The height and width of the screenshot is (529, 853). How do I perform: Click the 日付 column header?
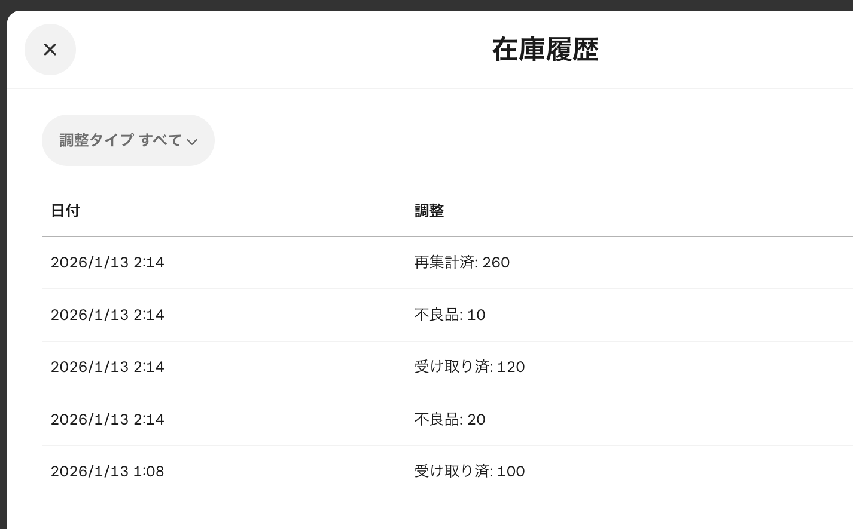click(65, 211)
